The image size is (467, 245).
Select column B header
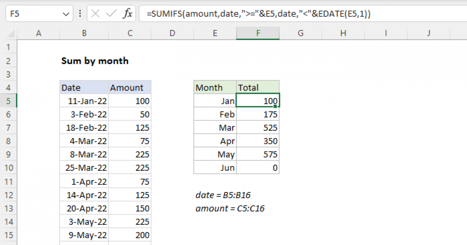click(84, 33)
